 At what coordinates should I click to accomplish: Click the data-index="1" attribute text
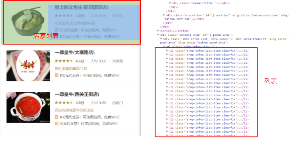point(223,39)
